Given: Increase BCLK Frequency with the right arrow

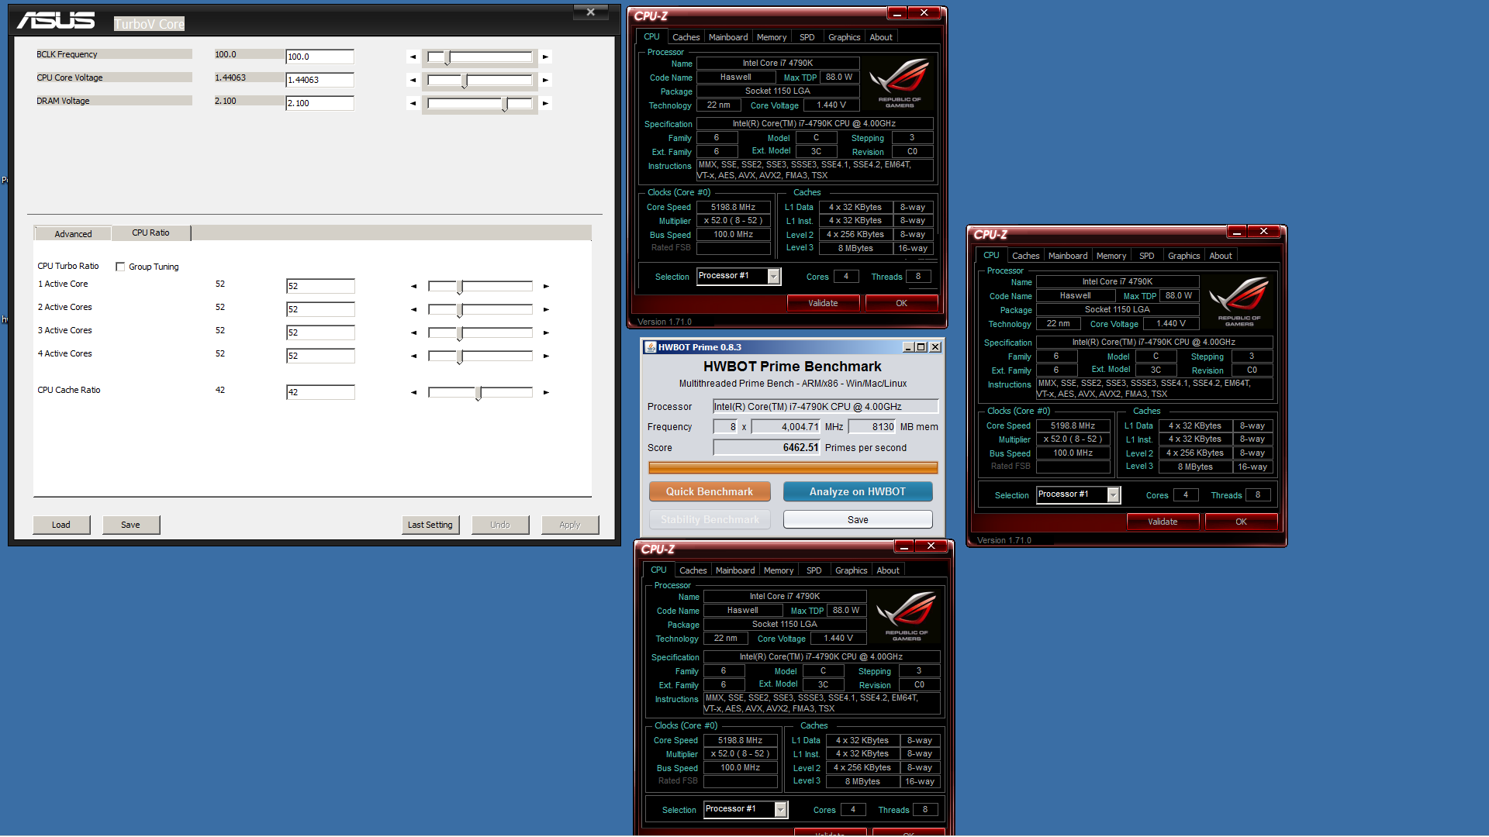Looking at the screenshot, I should (x=546, y=57).
